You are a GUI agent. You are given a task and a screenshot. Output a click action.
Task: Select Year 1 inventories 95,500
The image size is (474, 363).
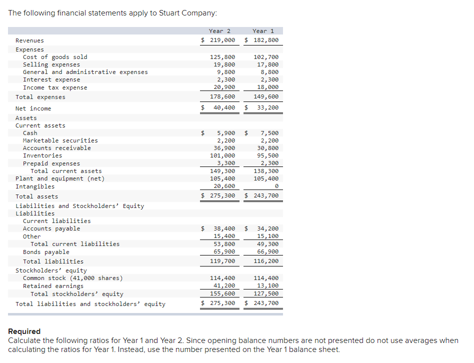pyautogui.click(x=268, y=155)
